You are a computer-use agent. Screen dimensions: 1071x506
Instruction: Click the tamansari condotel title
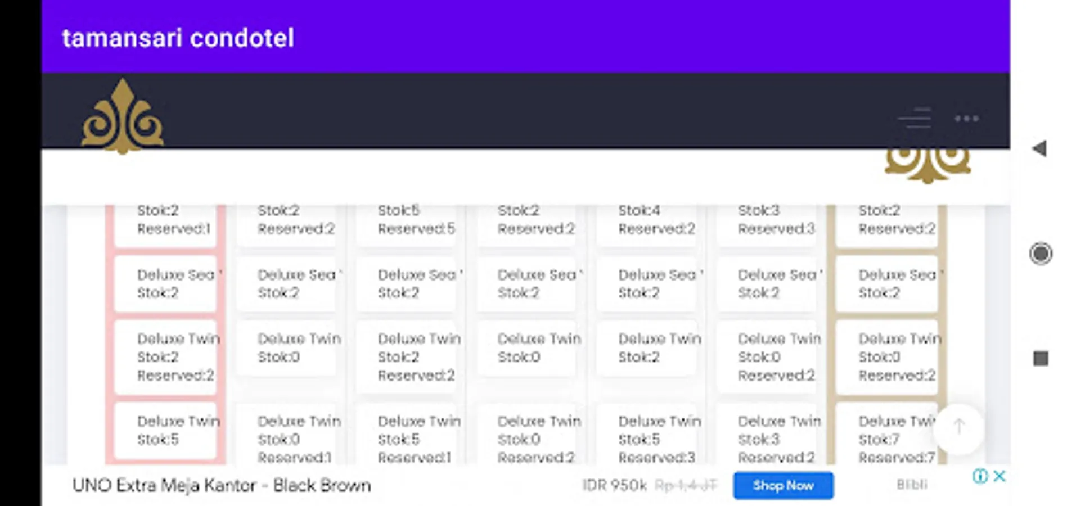click(178, 38)
